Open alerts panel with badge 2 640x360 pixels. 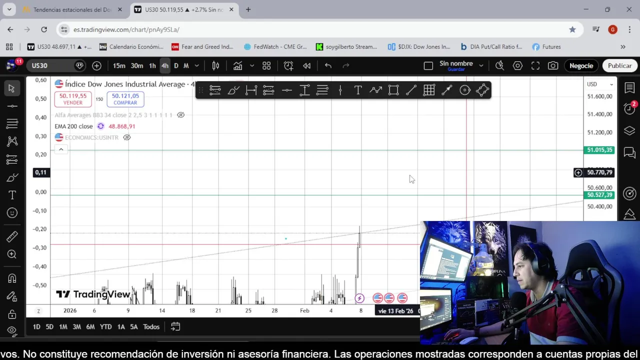click(x=629, y=108)
